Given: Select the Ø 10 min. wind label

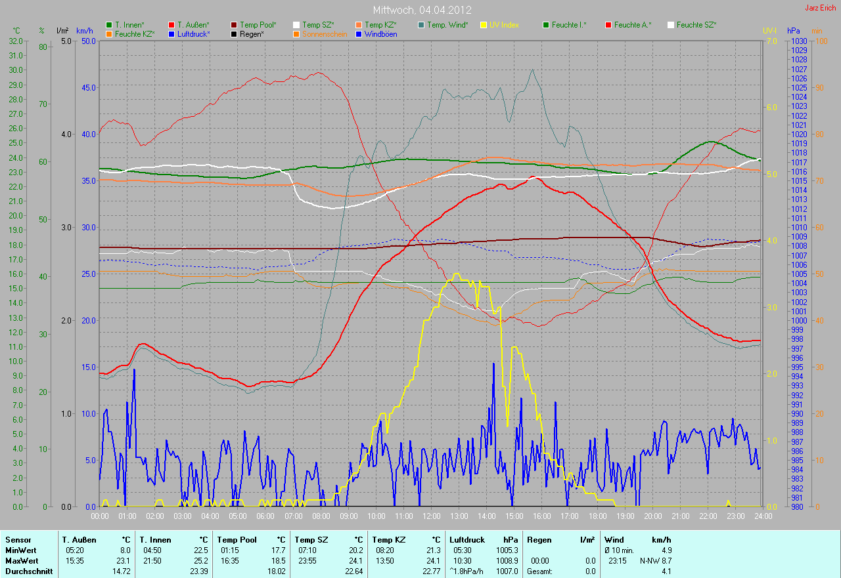Looking at the screenshot, I should pyautogui.click(x=619, y=550).
